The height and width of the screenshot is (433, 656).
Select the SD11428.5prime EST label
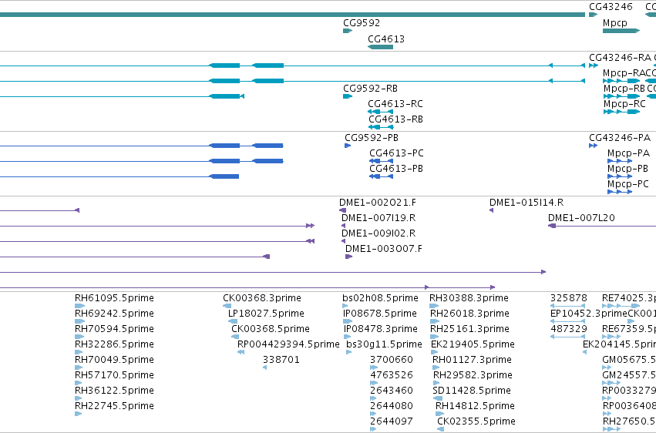[472, 391]
